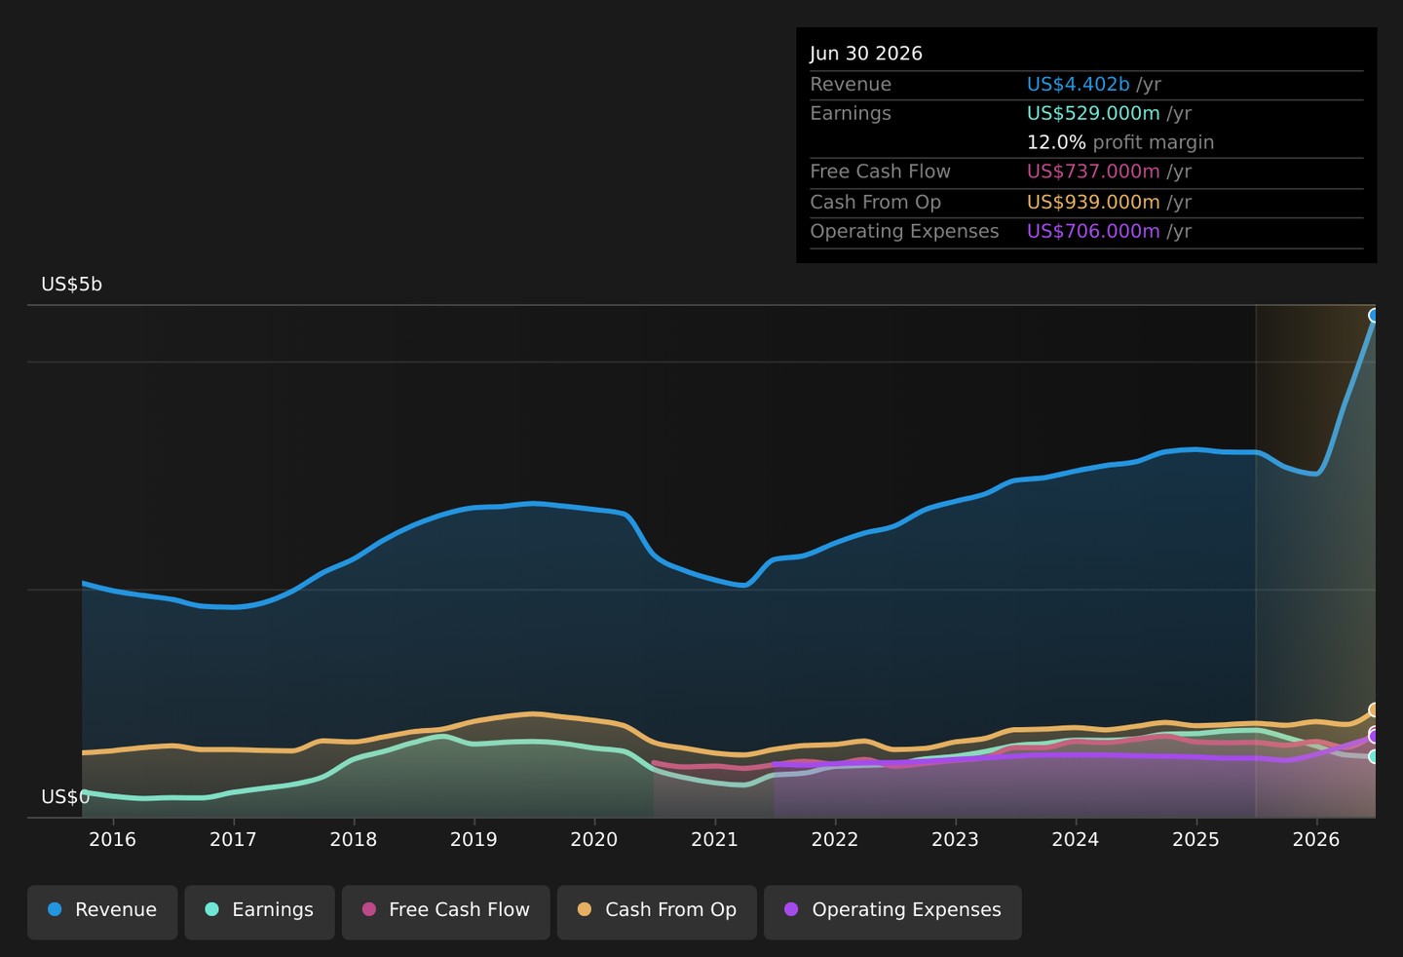This screenshot has height=957, width=1403.
Task: Click the 2024 x-axis label
Action: click(x=1076, y=840)
